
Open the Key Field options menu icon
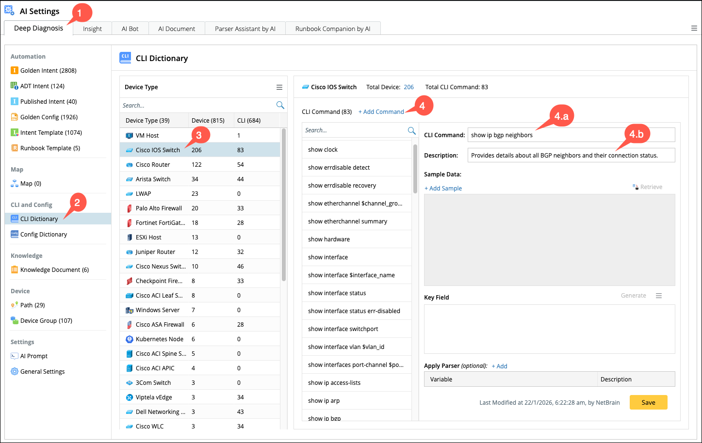[x=659, y=296]
